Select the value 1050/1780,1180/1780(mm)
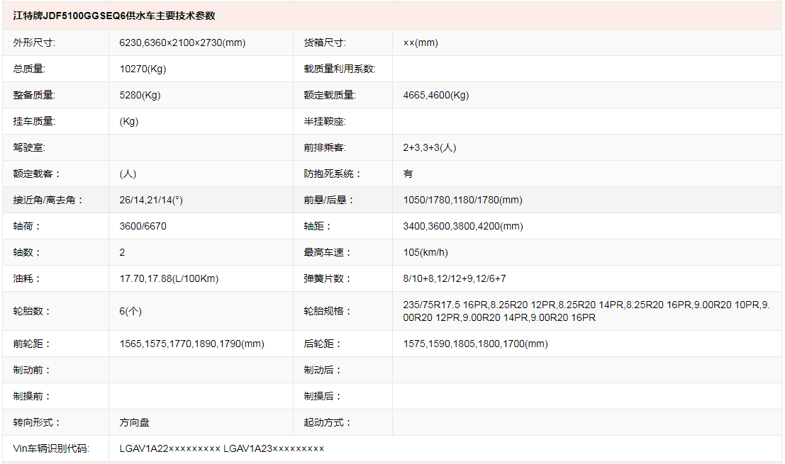Image resolution: width=785 pixels, height=464 pixels. tap(462, 200)
